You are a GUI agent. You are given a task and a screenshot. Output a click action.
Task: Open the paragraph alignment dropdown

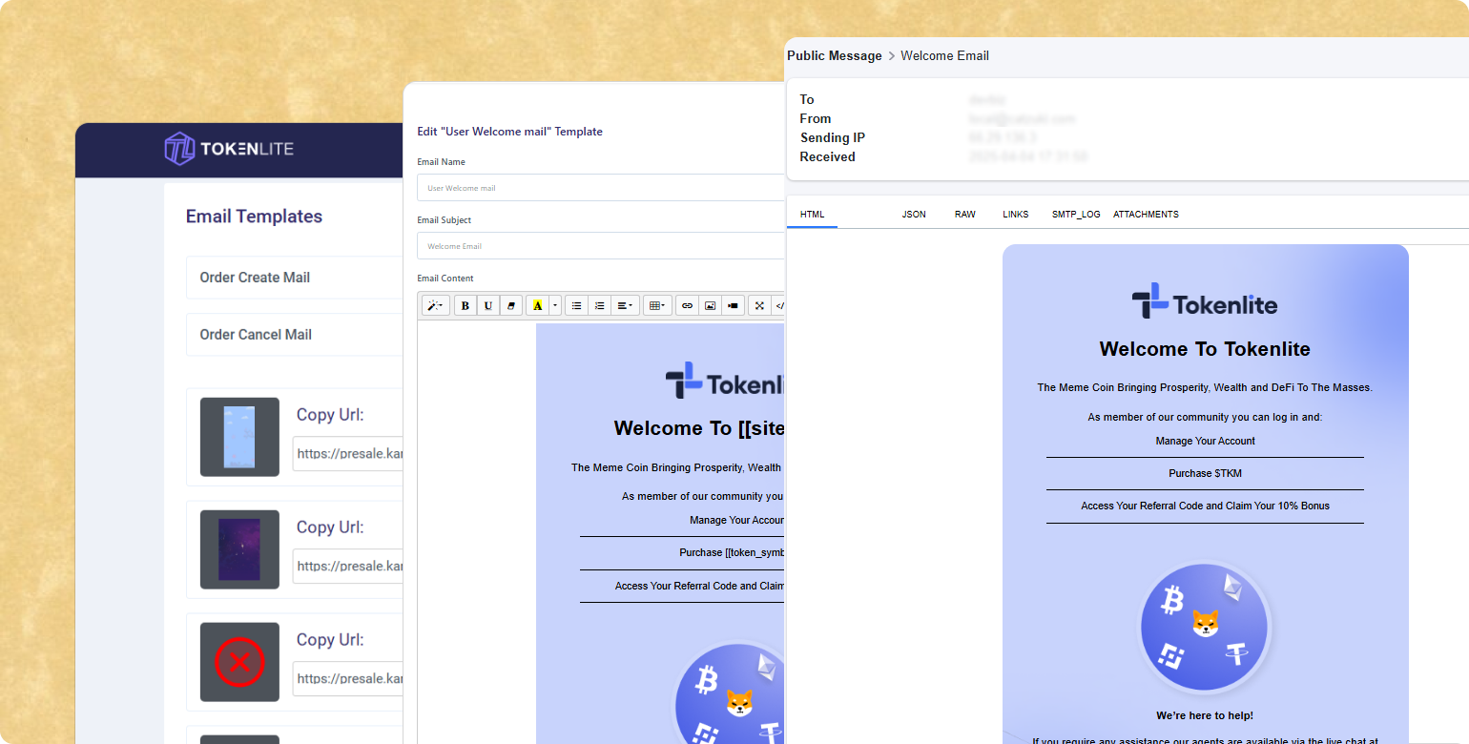point(625,305)
